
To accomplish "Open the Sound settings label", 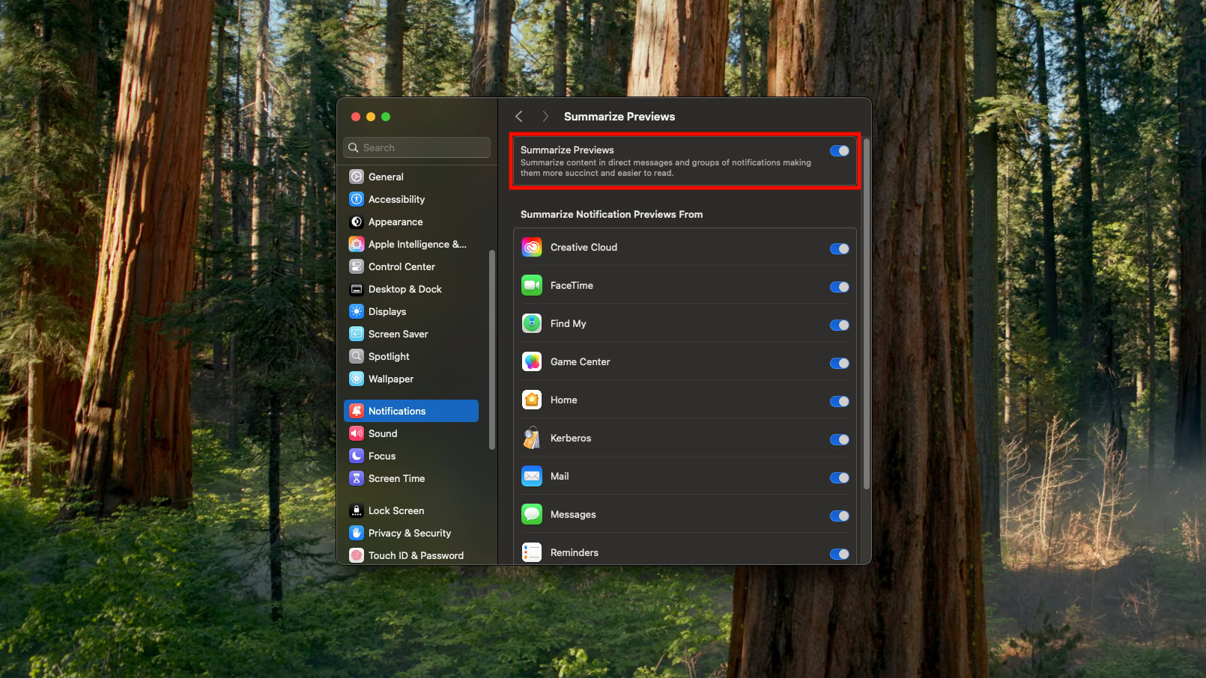I will pyautogui.click(x=383, y=433).
